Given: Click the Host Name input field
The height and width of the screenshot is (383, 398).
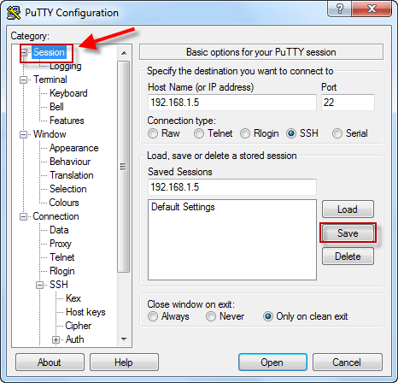Looking at the screenshot, I should coord(232,103).
